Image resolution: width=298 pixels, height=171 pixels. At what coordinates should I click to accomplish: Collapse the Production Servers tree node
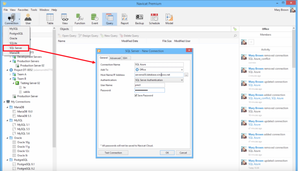(10, 61)
